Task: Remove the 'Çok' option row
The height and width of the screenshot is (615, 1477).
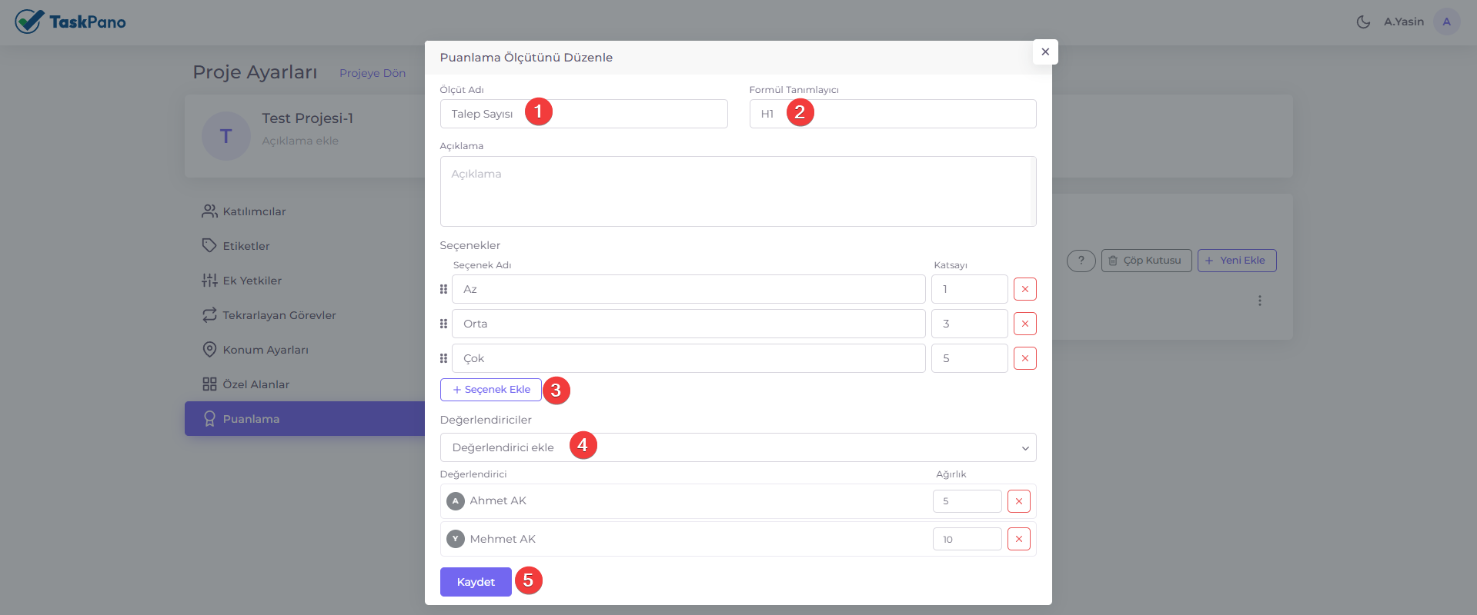Action: (1024, 358)
